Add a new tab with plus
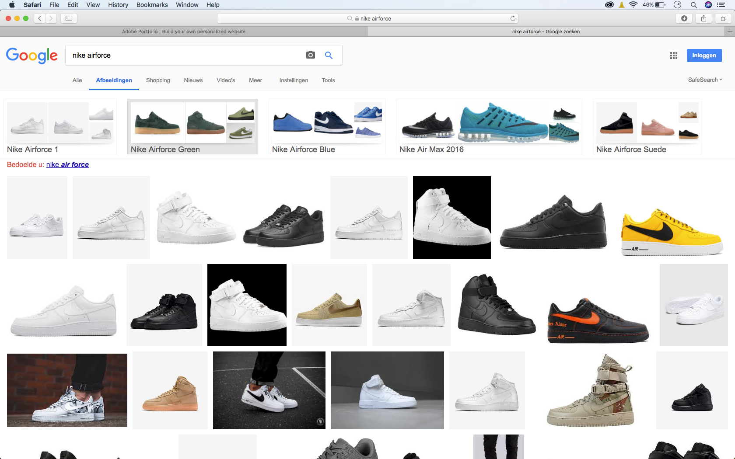 [x=730, y=31]
